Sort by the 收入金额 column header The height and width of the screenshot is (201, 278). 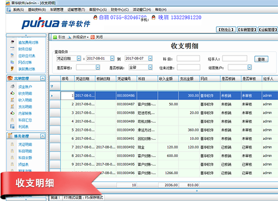point(168,79)
